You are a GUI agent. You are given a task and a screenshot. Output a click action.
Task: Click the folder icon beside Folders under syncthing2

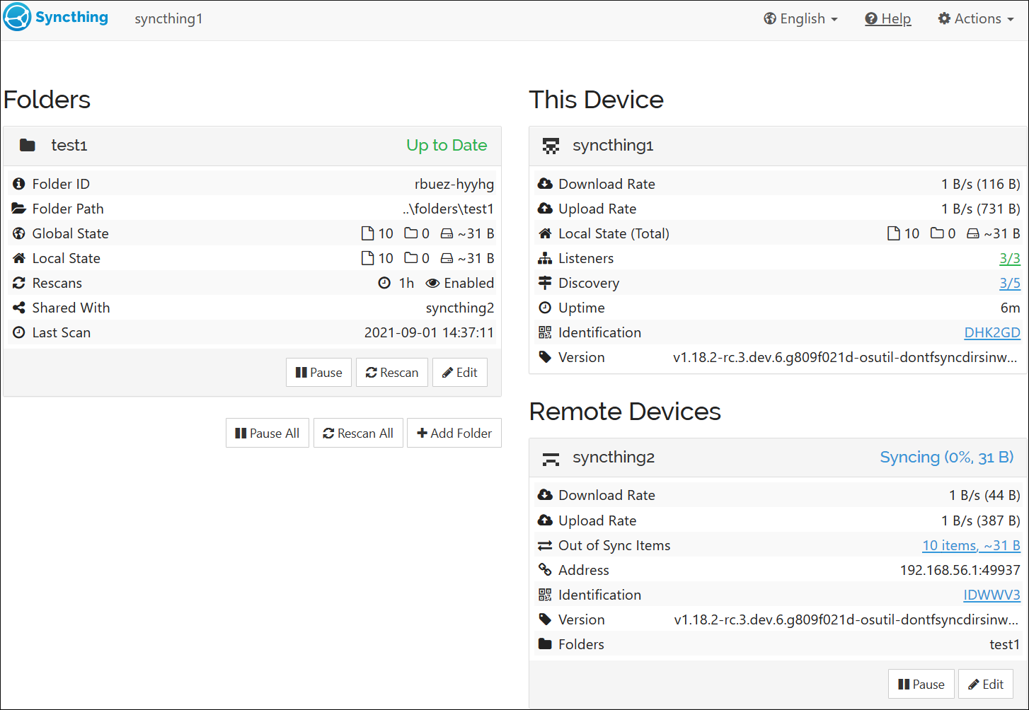point(545,644)
